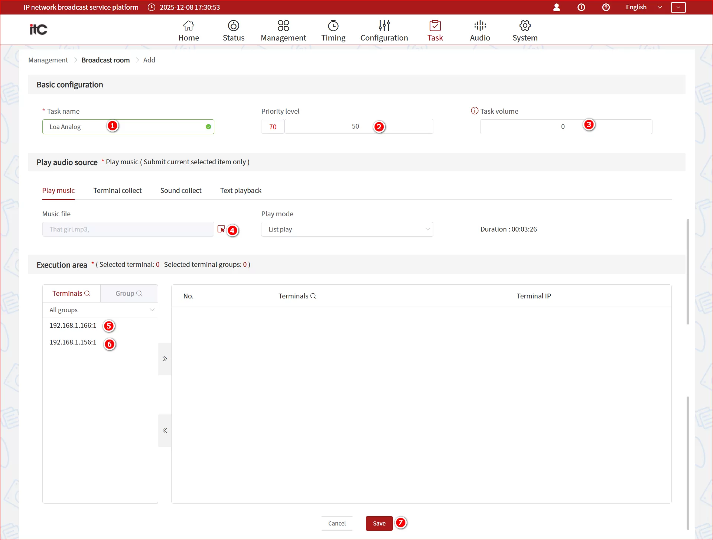This screenshot has width=713, height=540.
Task: Open the Configuration sliders icon
Action: pos(384,26)
